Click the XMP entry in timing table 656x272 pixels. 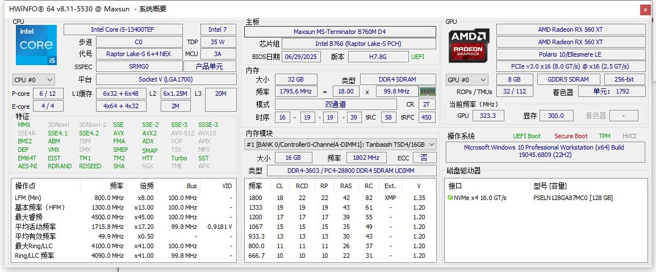390,198
